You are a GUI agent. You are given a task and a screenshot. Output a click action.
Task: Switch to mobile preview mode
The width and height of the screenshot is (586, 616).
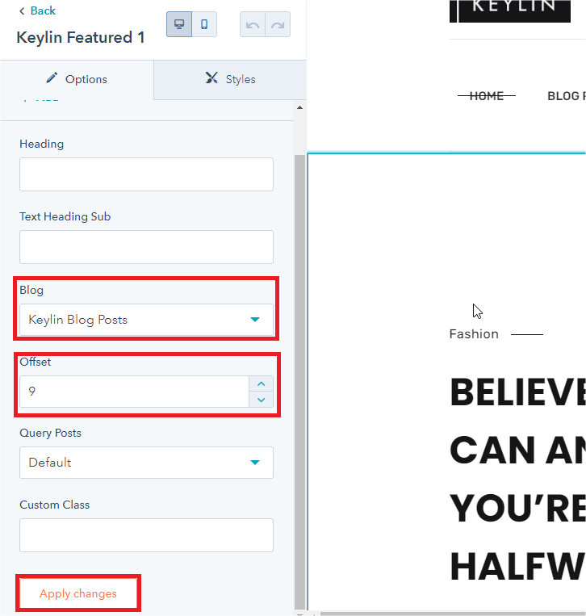pos(205,24)
